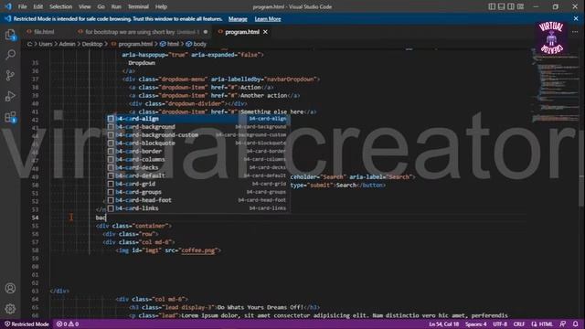The width and height of the screenshot is (585, 329).
Task: Dismiss the Restricted Mode banner
Action: tap(576, 18)
